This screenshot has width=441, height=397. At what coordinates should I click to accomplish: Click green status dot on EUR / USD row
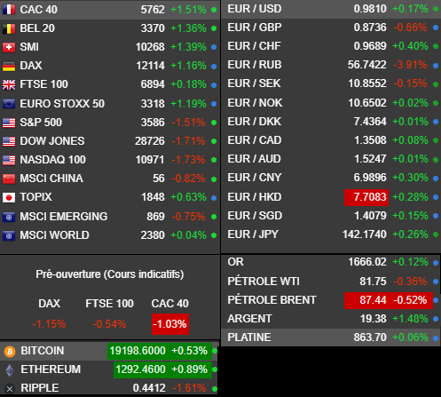[x=436, y=9]
